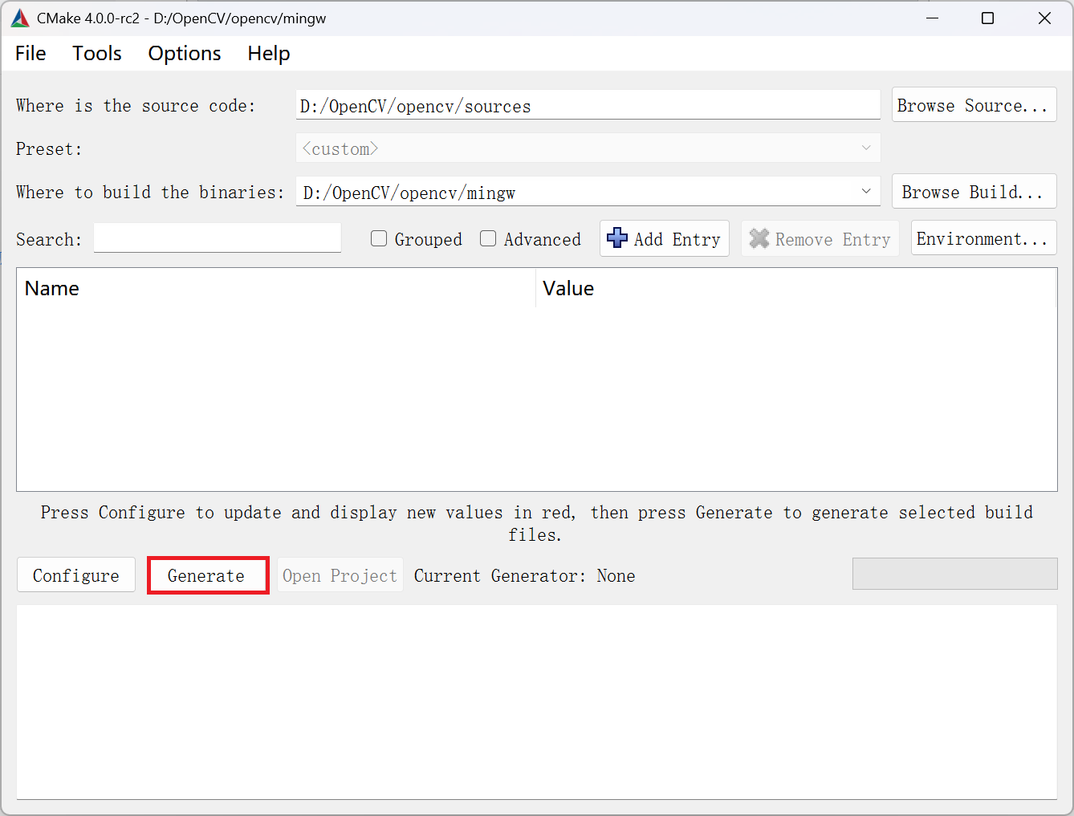The height and width of the screenshot is (816, 1074).
Task: Maximize the CMake window
Action: 988,18
